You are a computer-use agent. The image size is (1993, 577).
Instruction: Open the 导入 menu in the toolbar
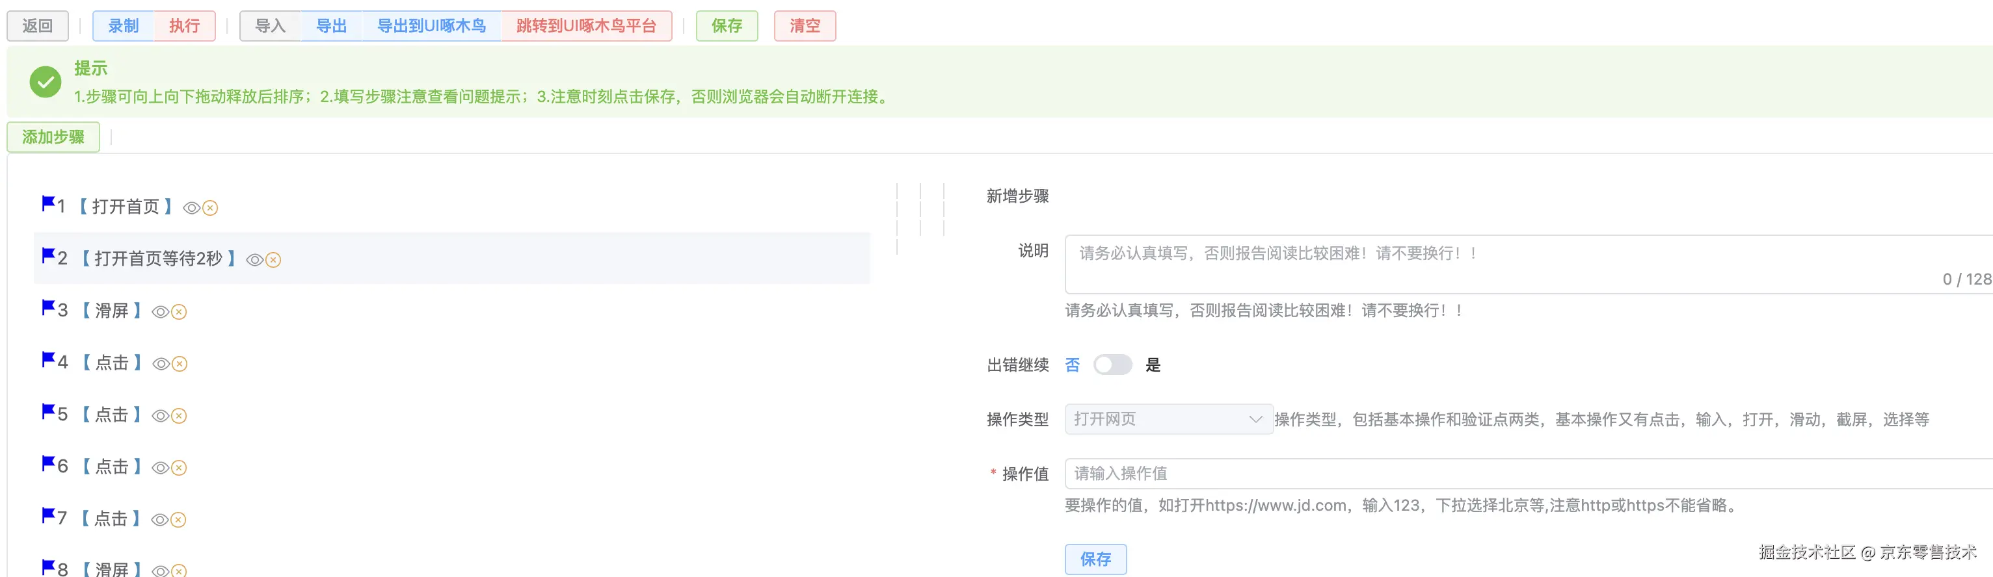tap(270, 25)
